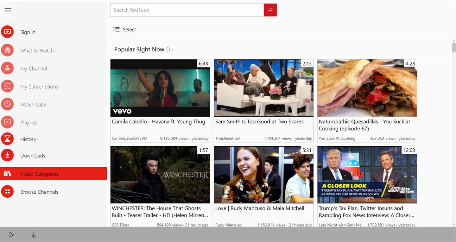Click channel name CBS Films
The image size is (456, 242).
coord(120,225)
